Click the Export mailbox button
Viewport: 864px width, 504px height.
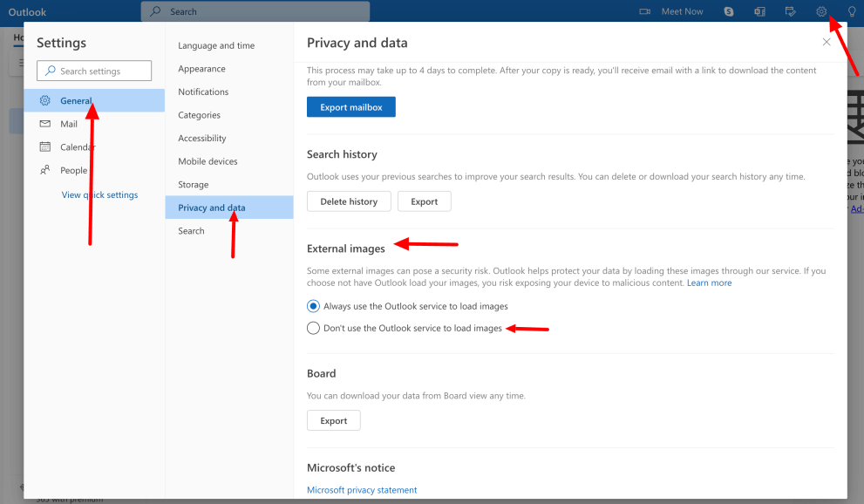(x=350, y=106)
